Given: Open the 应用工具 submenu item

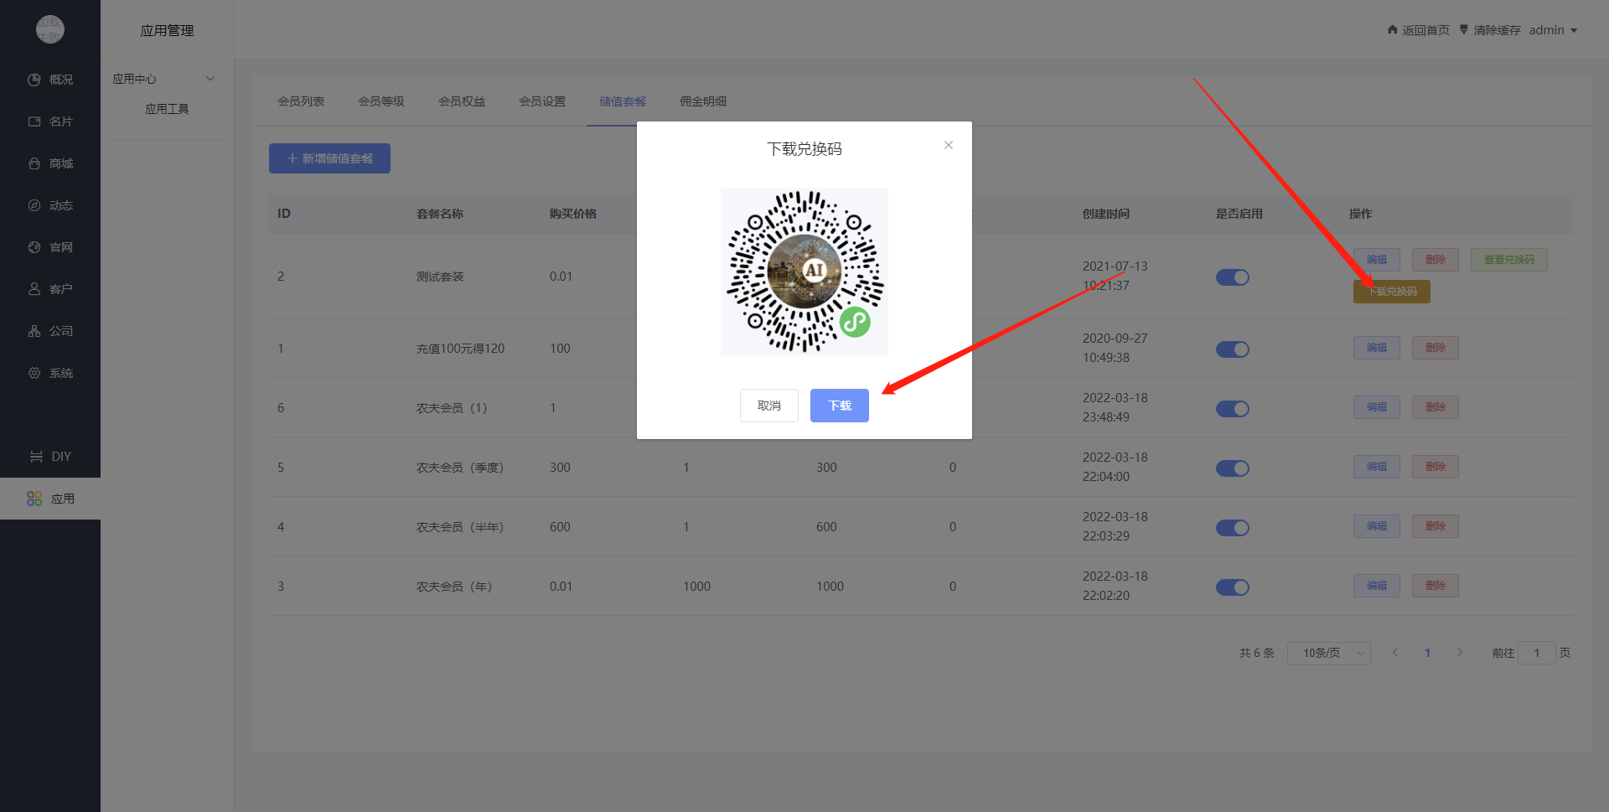Looking at the screenshot, I should coord(167,109).
